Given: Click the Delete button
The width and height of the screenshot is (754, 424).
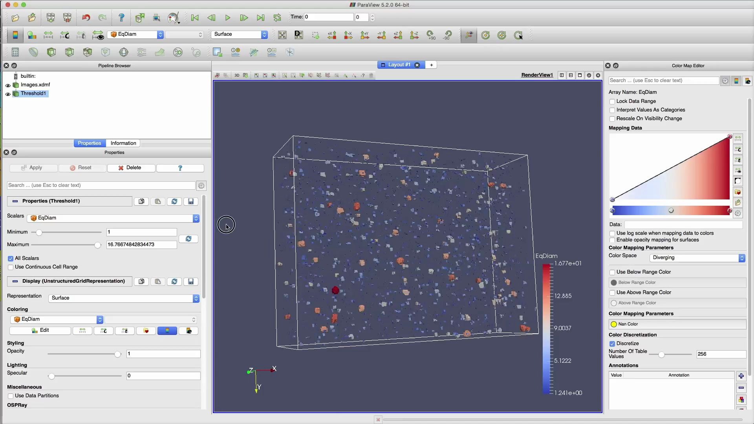Looking at the screenshot, I should tap(131, 168).
